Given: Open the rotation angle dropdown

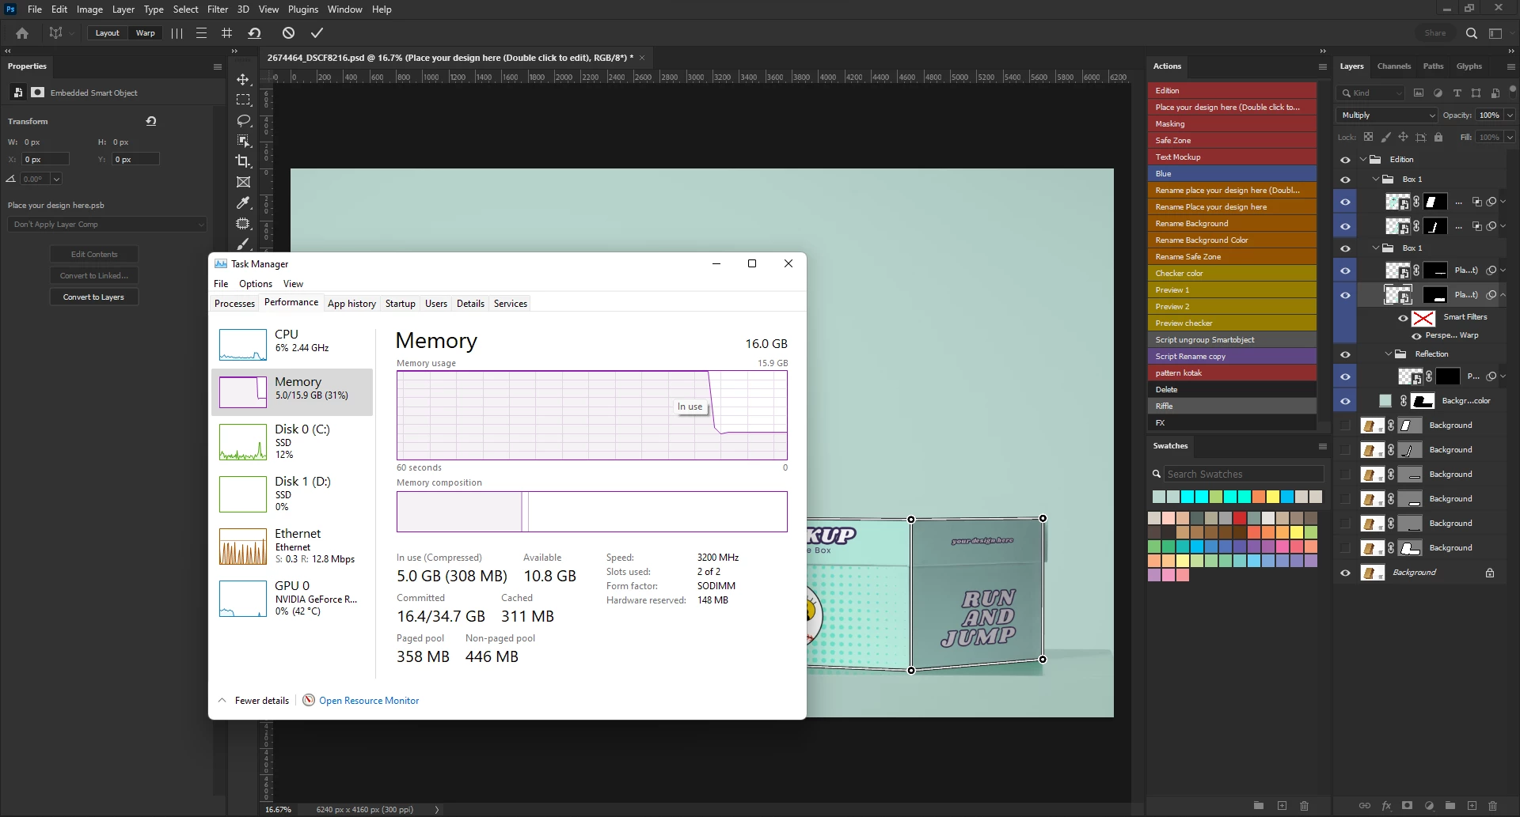Looking at the screenshot, I should tap(56, 180).
